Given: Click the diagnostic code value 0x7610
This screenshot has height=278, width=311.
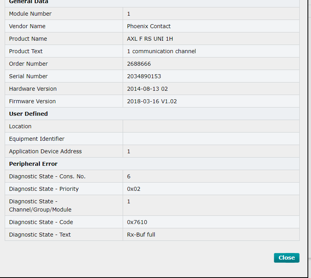Looking at the screenshot, I should 137,222.
